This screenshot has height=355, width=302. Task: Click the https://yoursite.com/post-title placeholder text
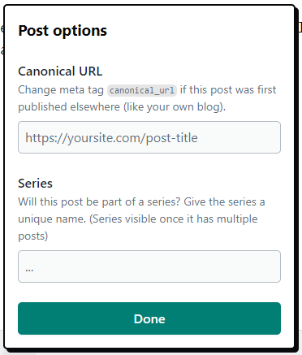point(111,138)
